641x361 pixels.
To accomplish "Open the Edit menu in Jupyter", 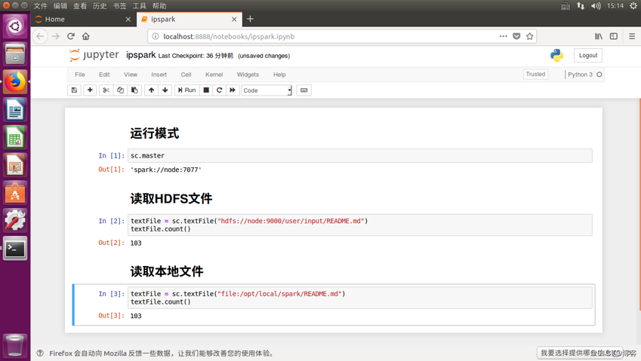I will coord(104,75).
